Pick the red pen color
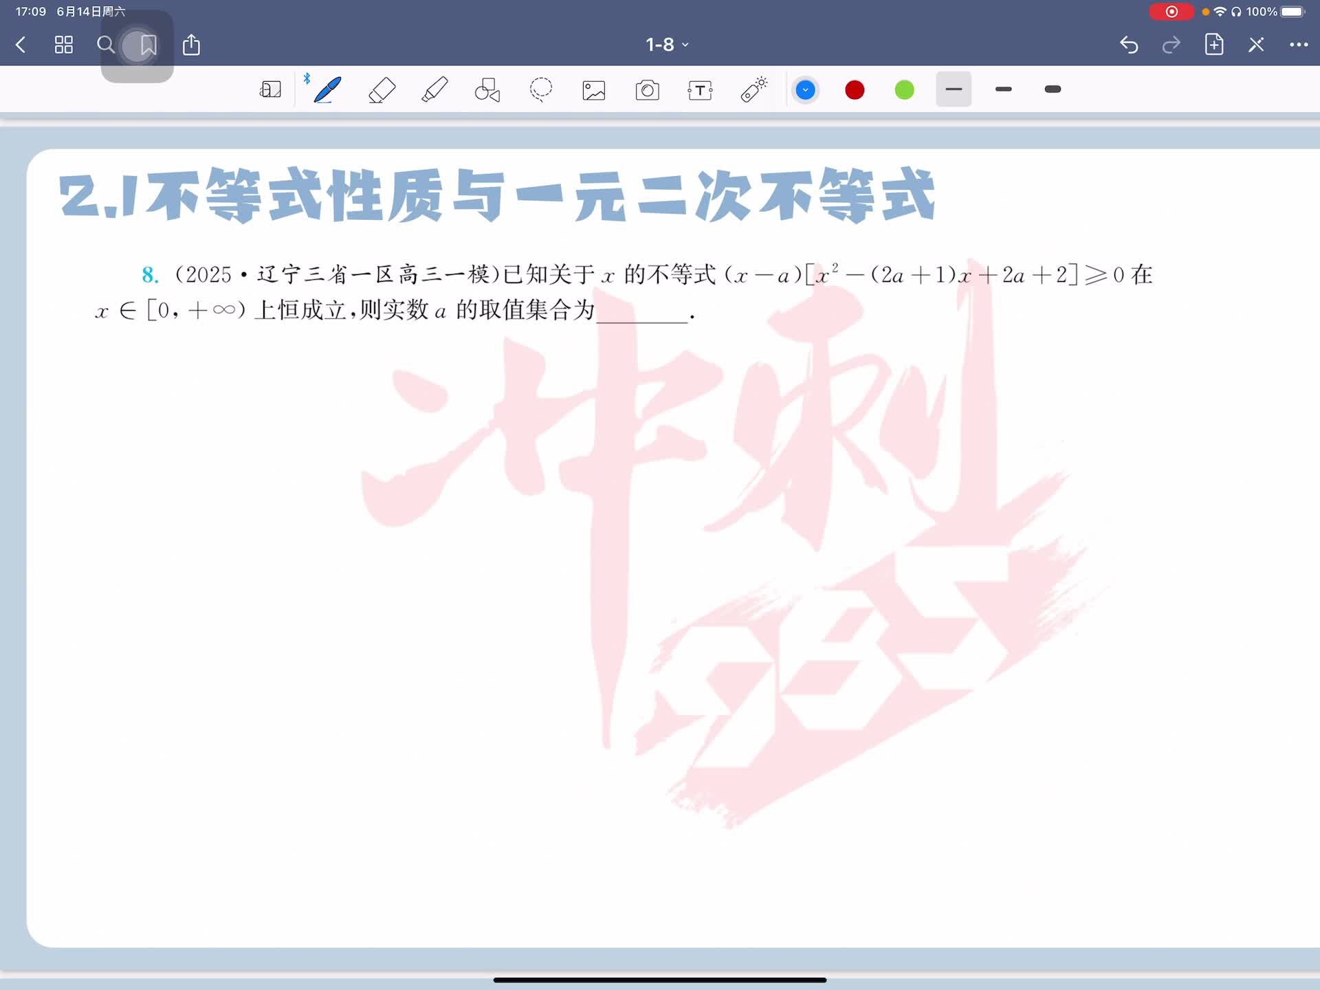 [855, 90]
